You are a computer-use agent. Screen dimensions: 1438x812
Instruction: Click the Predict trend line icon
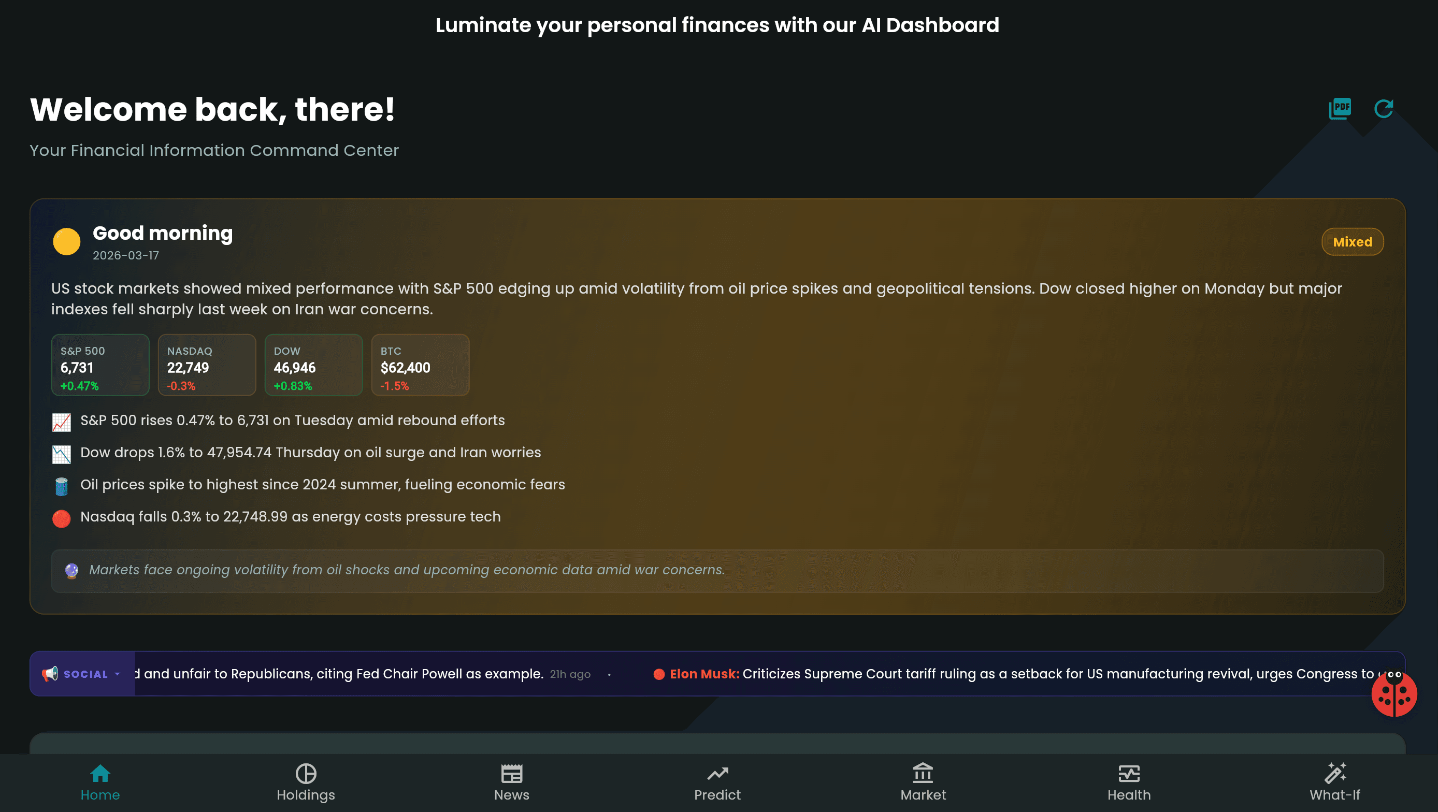[x=717, y=774]
